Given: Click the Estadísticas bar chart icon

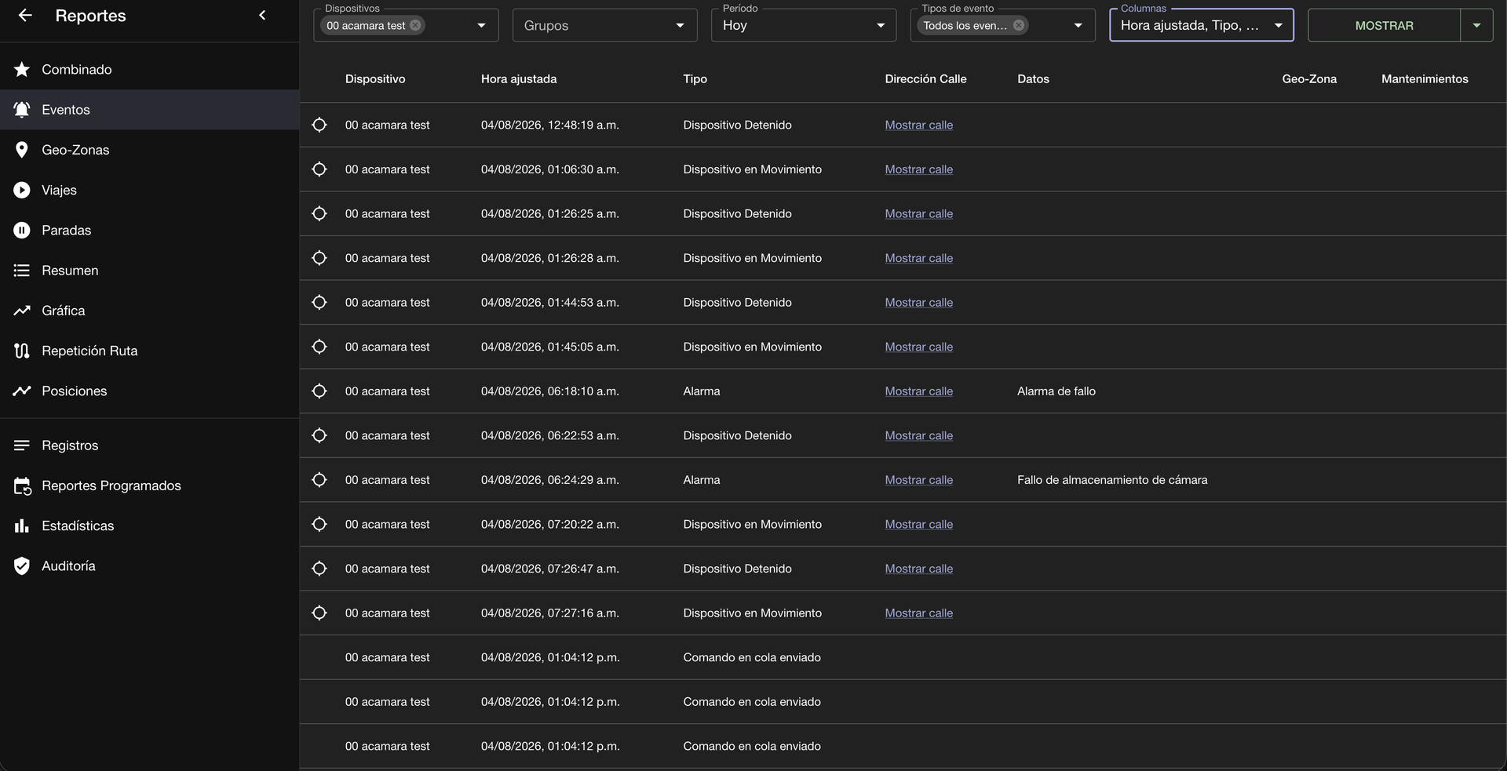Looking at the screenshot, I should click(22, 526).
